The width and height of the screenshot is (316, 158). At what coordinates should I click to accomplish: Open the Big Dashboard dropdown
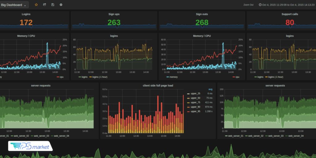pyautogui.click(x=14, y=5)
